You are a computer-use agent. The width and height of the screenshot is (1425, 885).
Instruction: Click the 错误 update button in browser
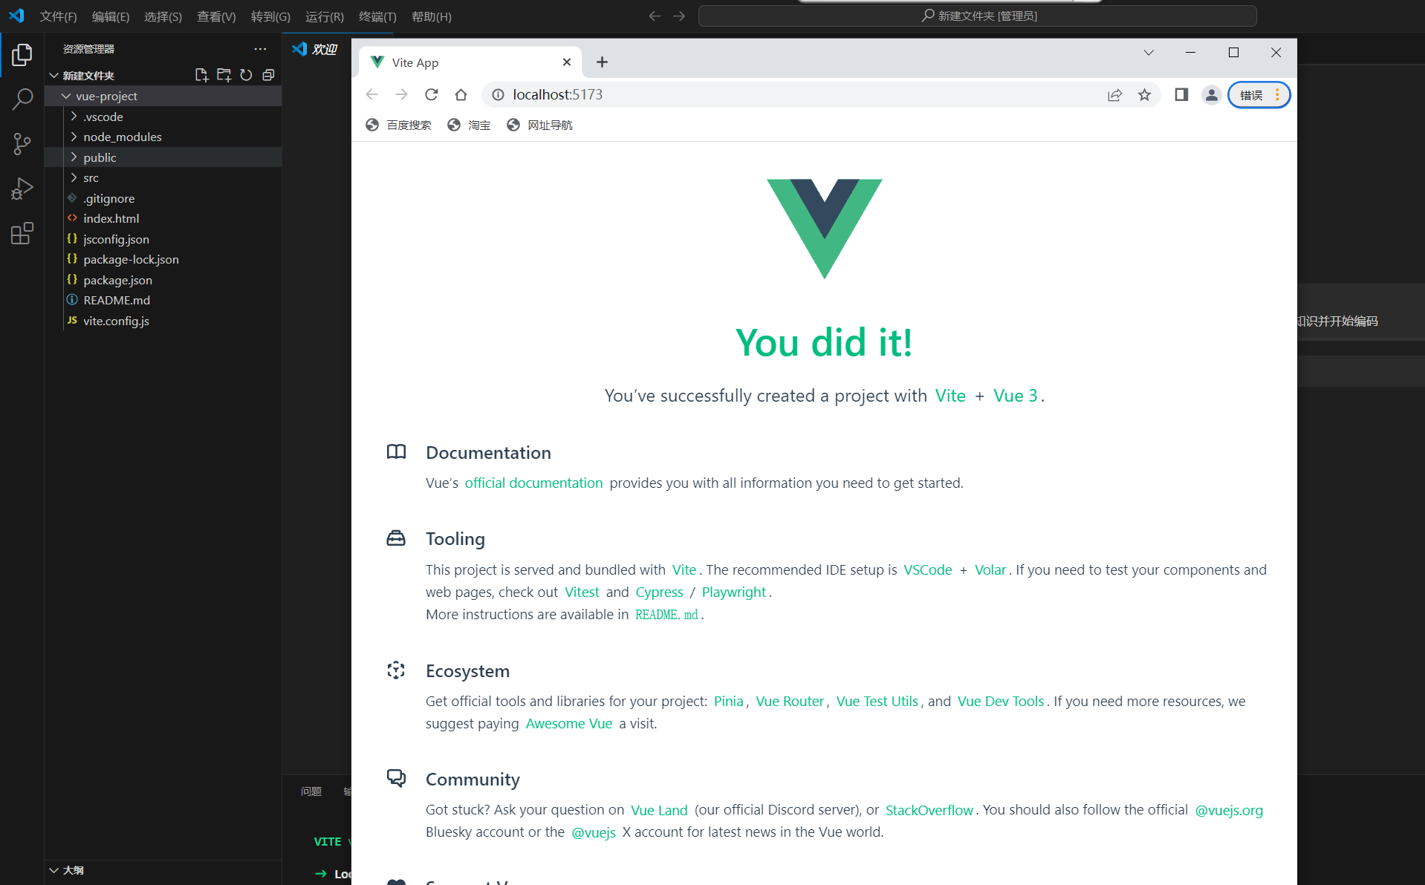coord(1259,95)
